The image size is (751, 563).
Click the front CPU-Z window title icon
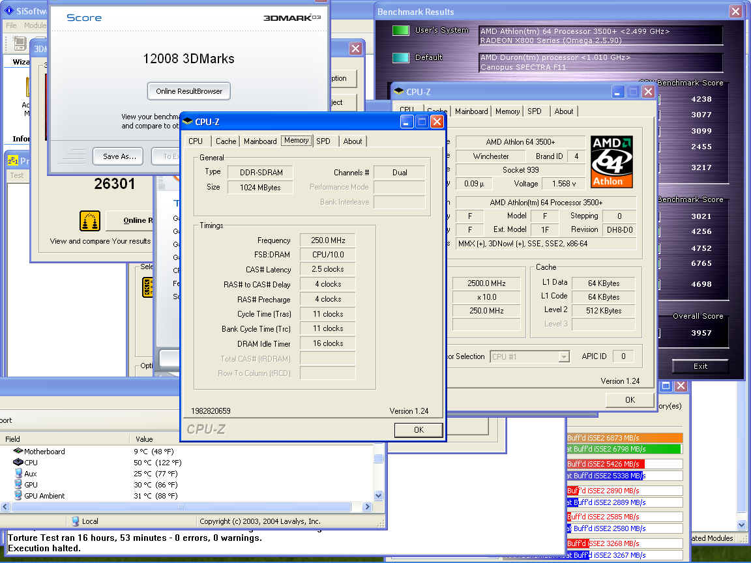[188, 122]
